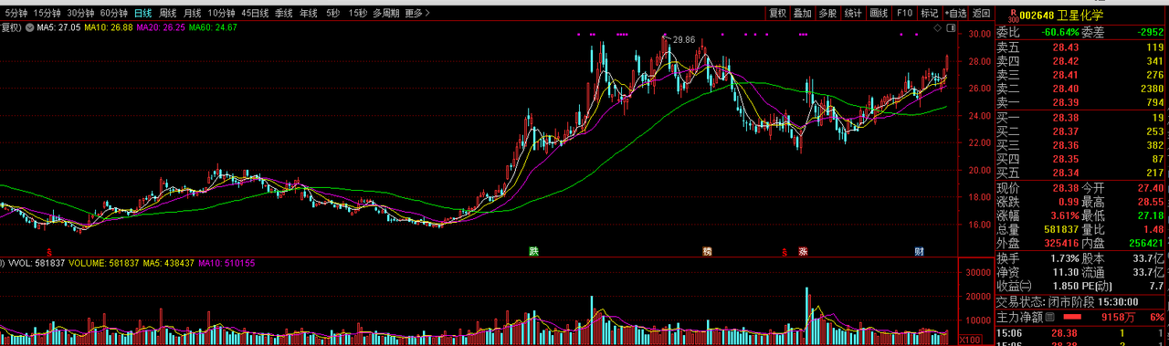Click the +自选 add to watchlist button

pos(954,14)
